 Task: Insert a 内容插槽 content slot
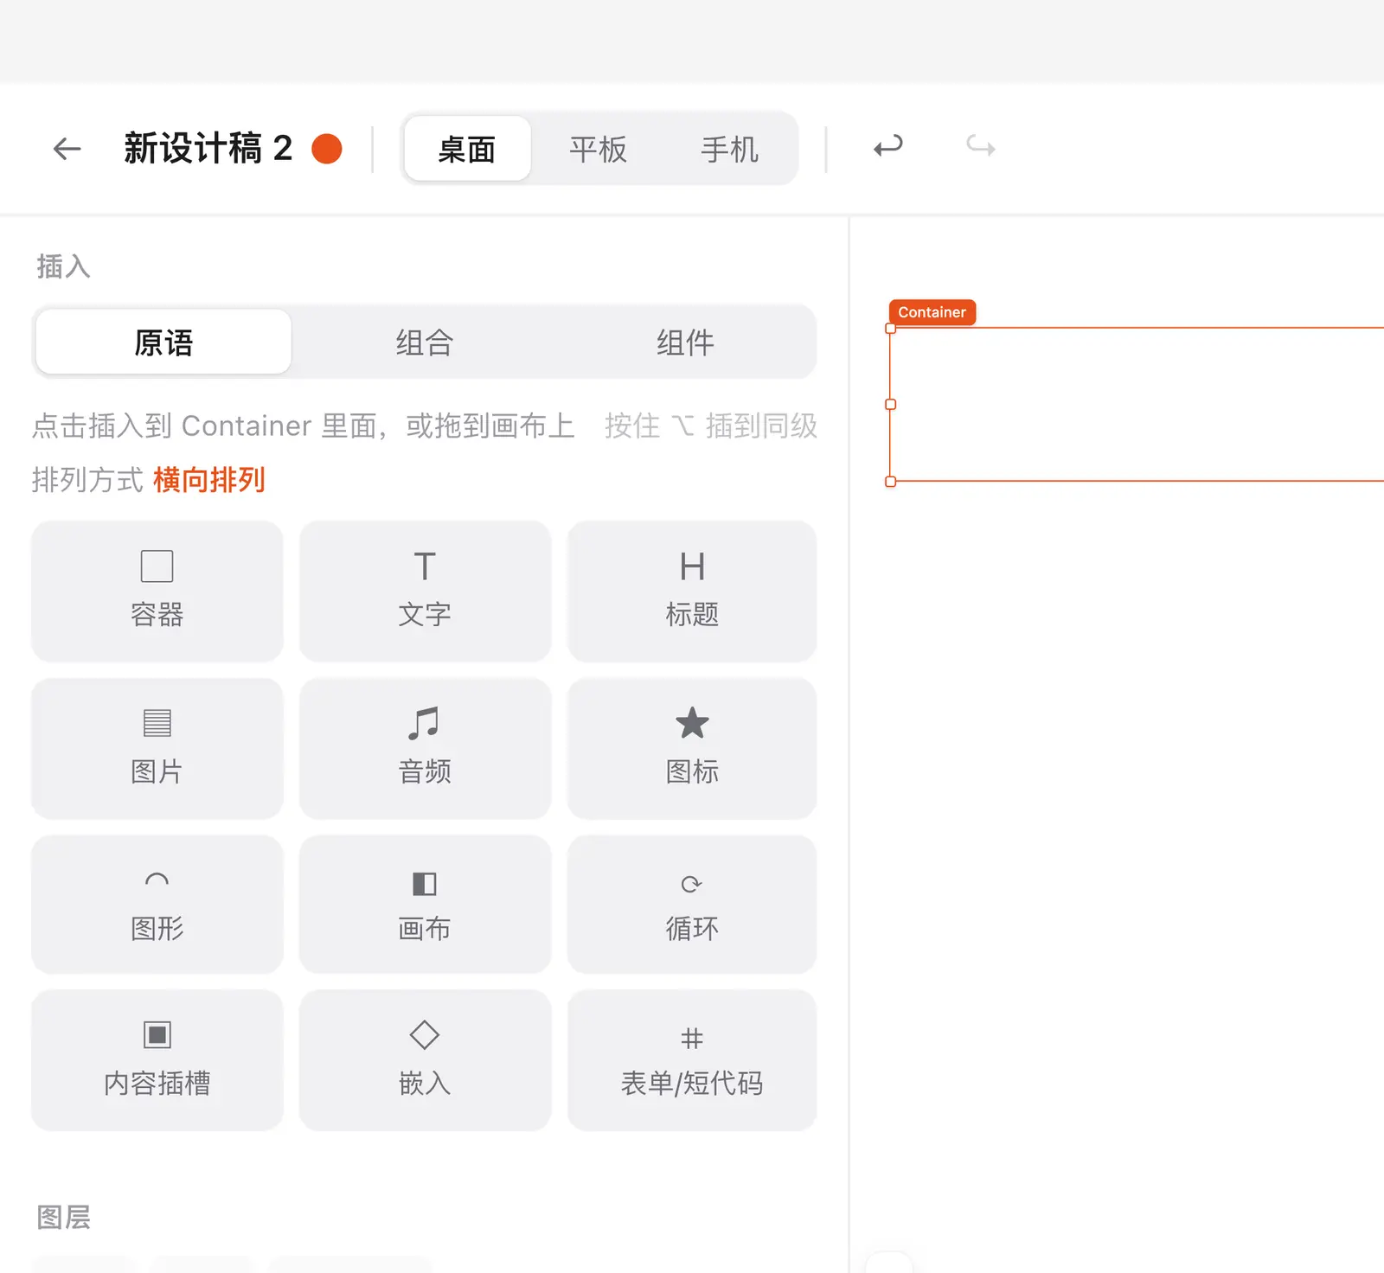coord(157,1060)
